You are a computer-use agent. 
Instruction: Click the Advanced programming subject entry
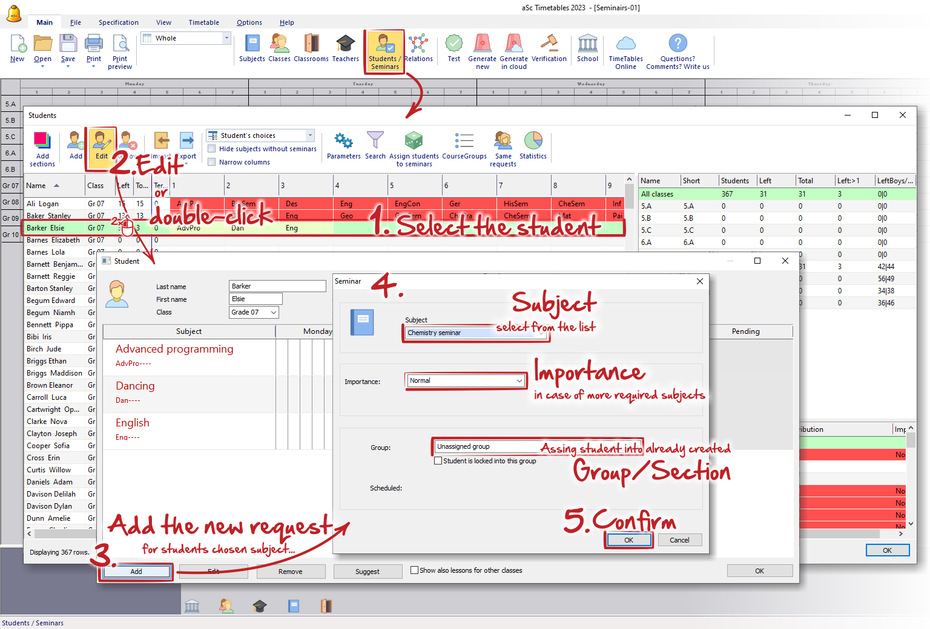(x=174, y=349)
